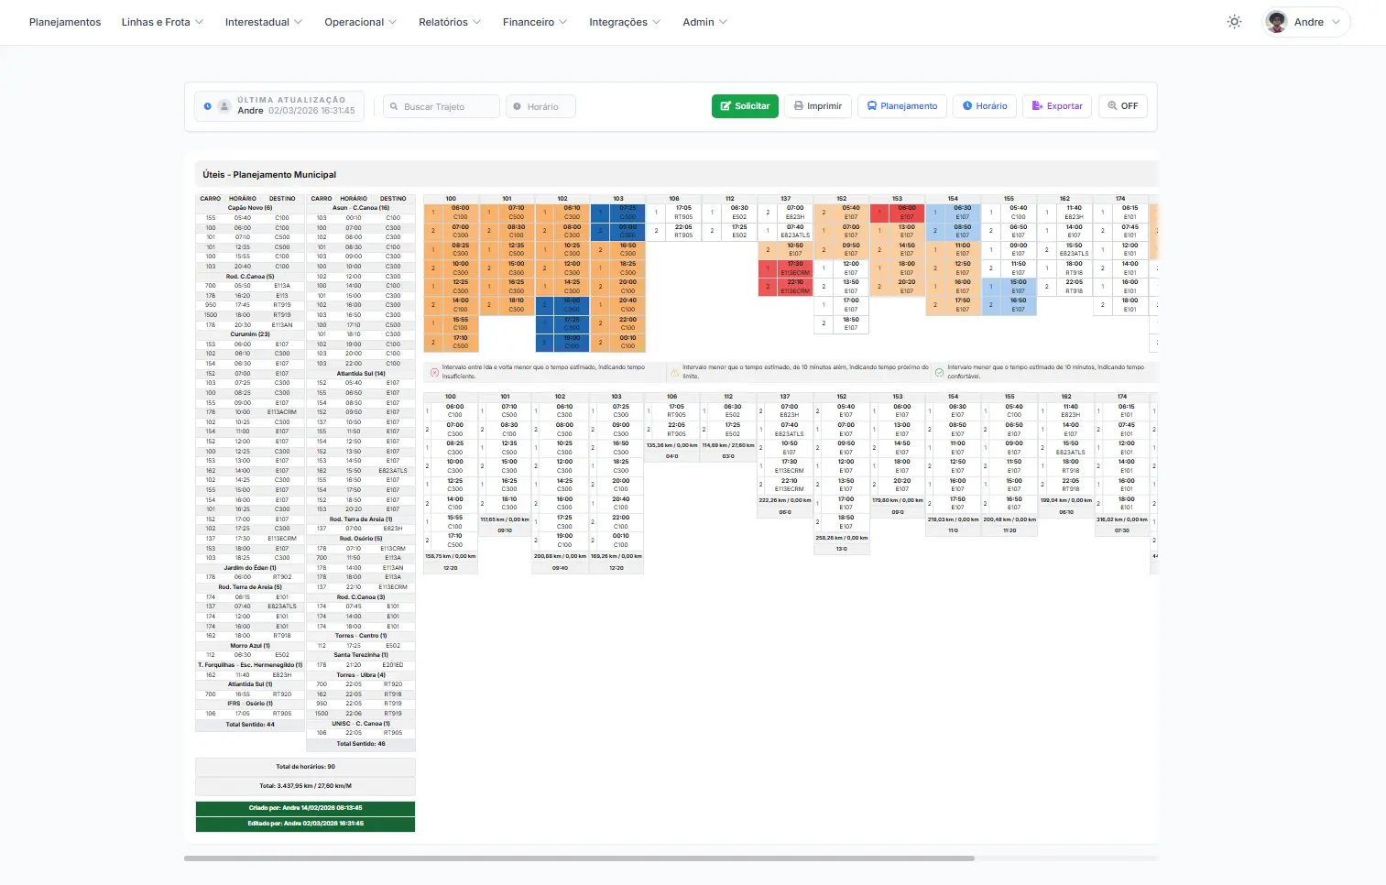This screenshot has height=885, width=1386.
Task: Click the blue clock icon near Última Atualização
Action: (x=208, y=105)
